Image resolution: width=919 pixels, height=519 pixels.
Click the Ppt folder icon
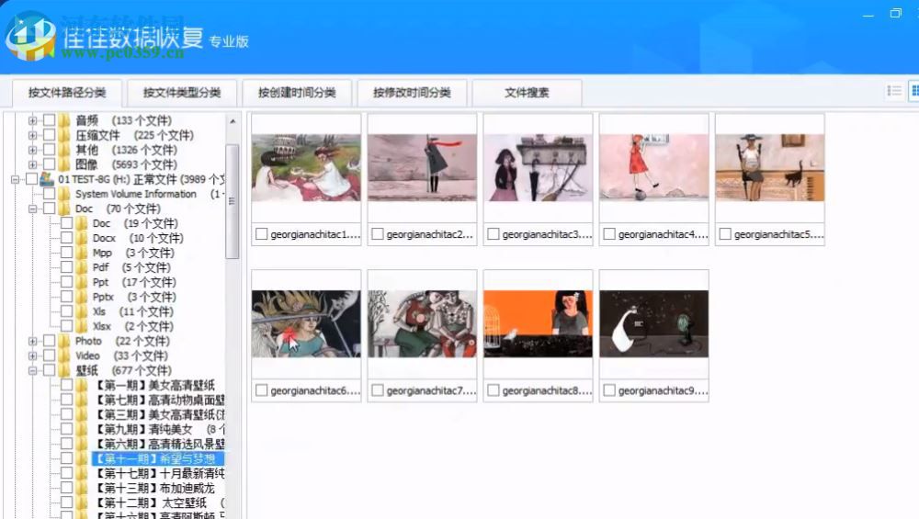pos(82,282)
